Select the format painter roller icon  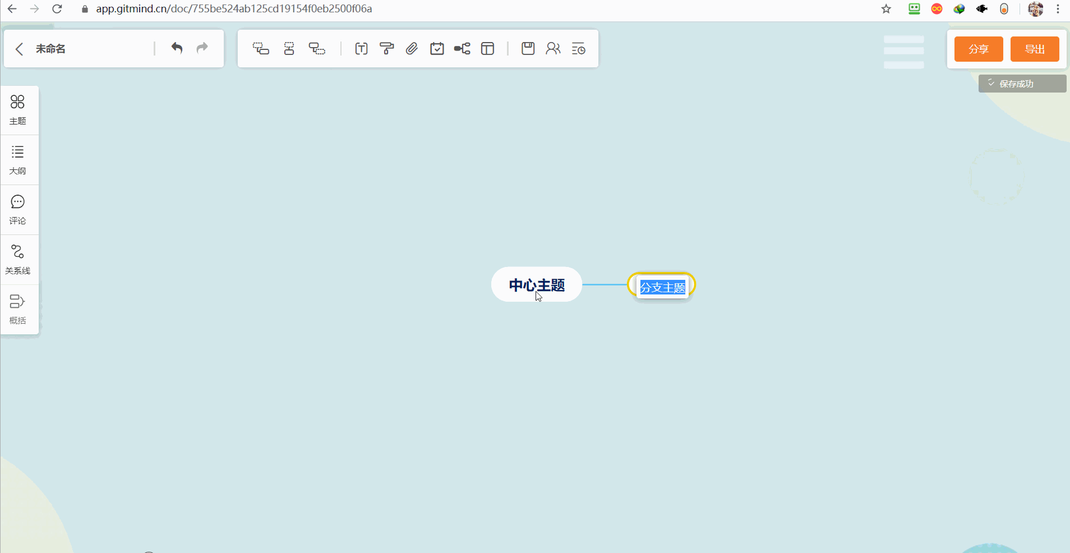click(386, 49)
